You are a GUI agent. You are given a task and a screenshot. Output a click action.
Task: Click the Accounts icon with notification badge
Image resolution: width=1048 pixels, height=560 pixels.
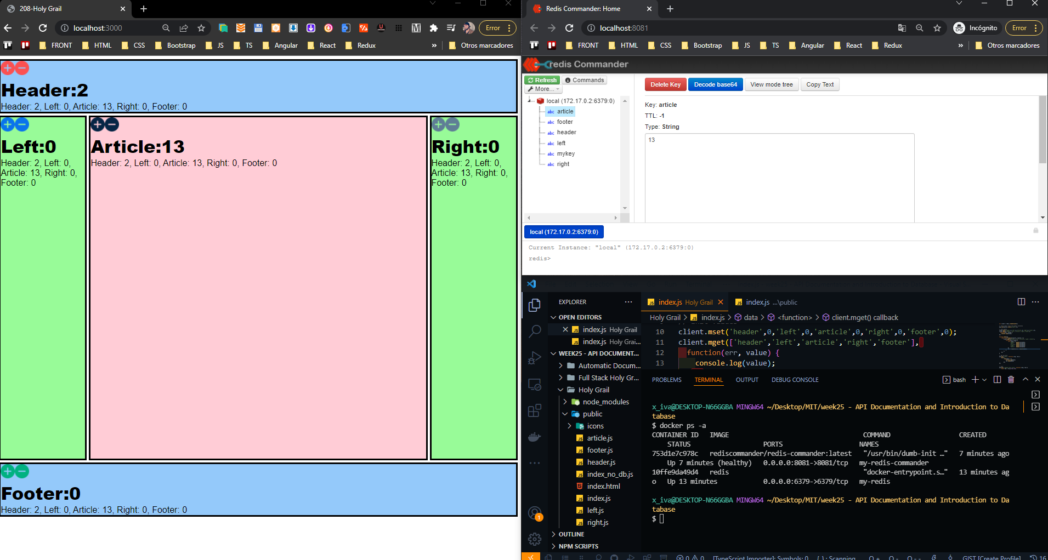[x=535, y=513]
